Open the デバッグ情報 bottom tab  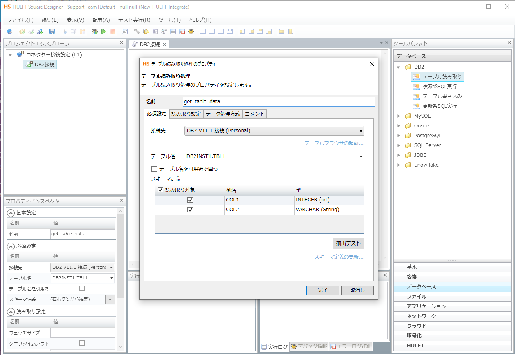[x=309, y=346]
